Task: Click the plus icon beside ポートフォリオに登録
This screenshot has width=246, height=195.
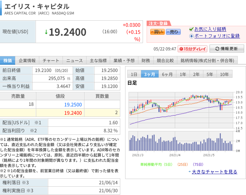Action: 191,36
